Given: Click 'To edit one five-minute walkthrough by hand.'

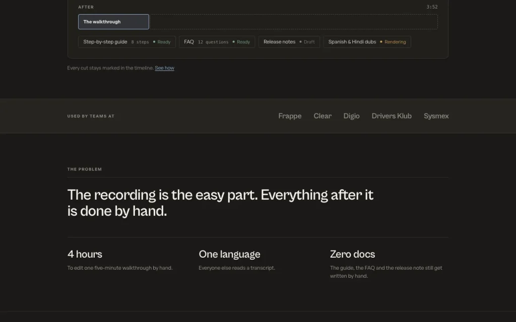Looking at the screenshot, I should click(120, 268).
